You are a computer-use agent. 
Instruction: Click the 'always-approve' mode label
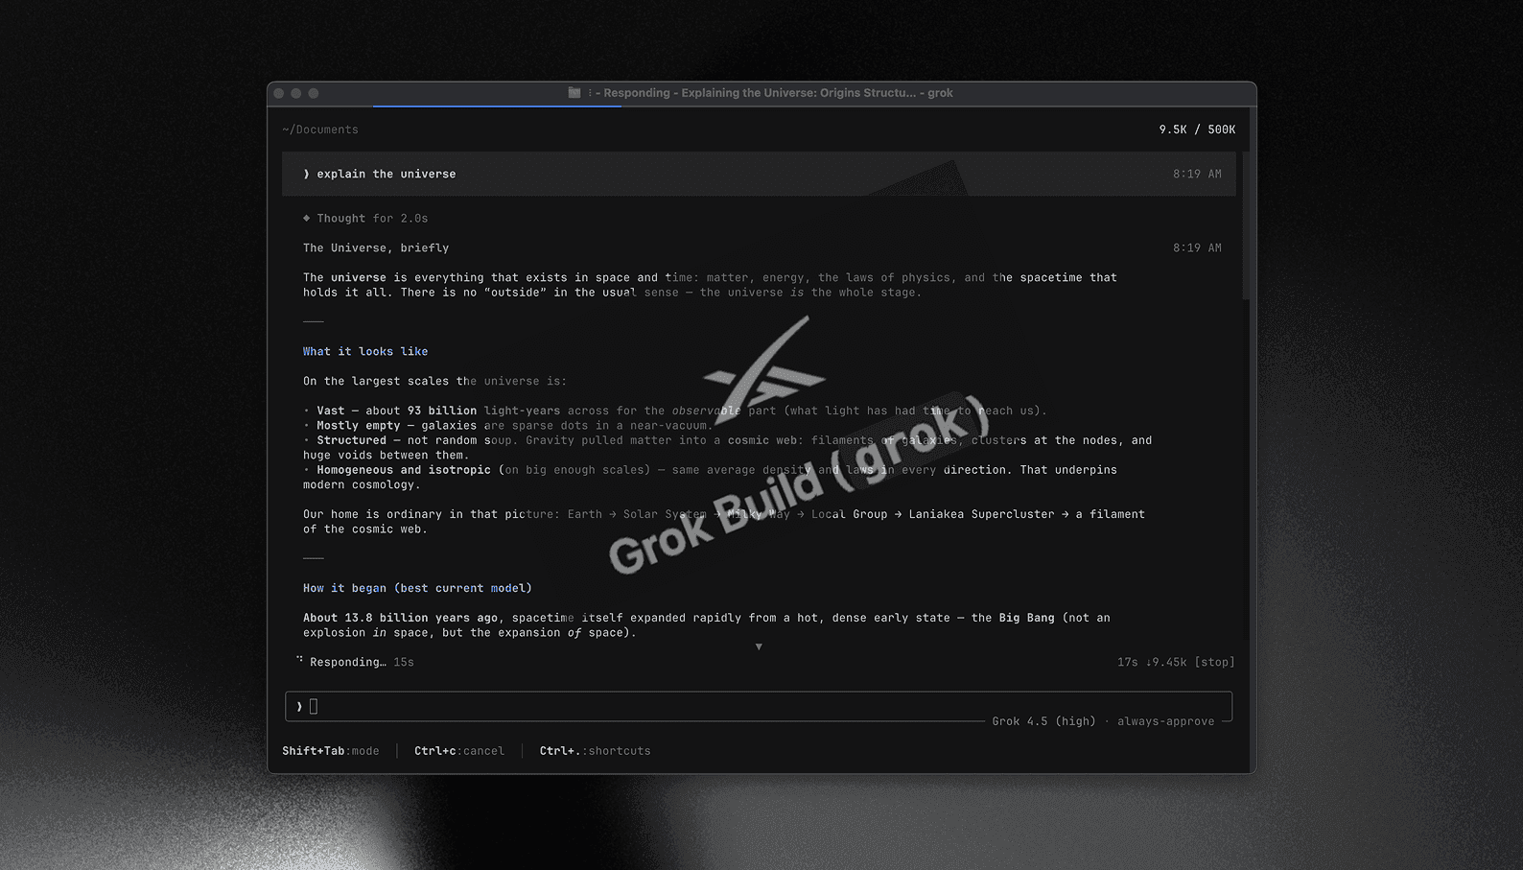click(1165, 721)
